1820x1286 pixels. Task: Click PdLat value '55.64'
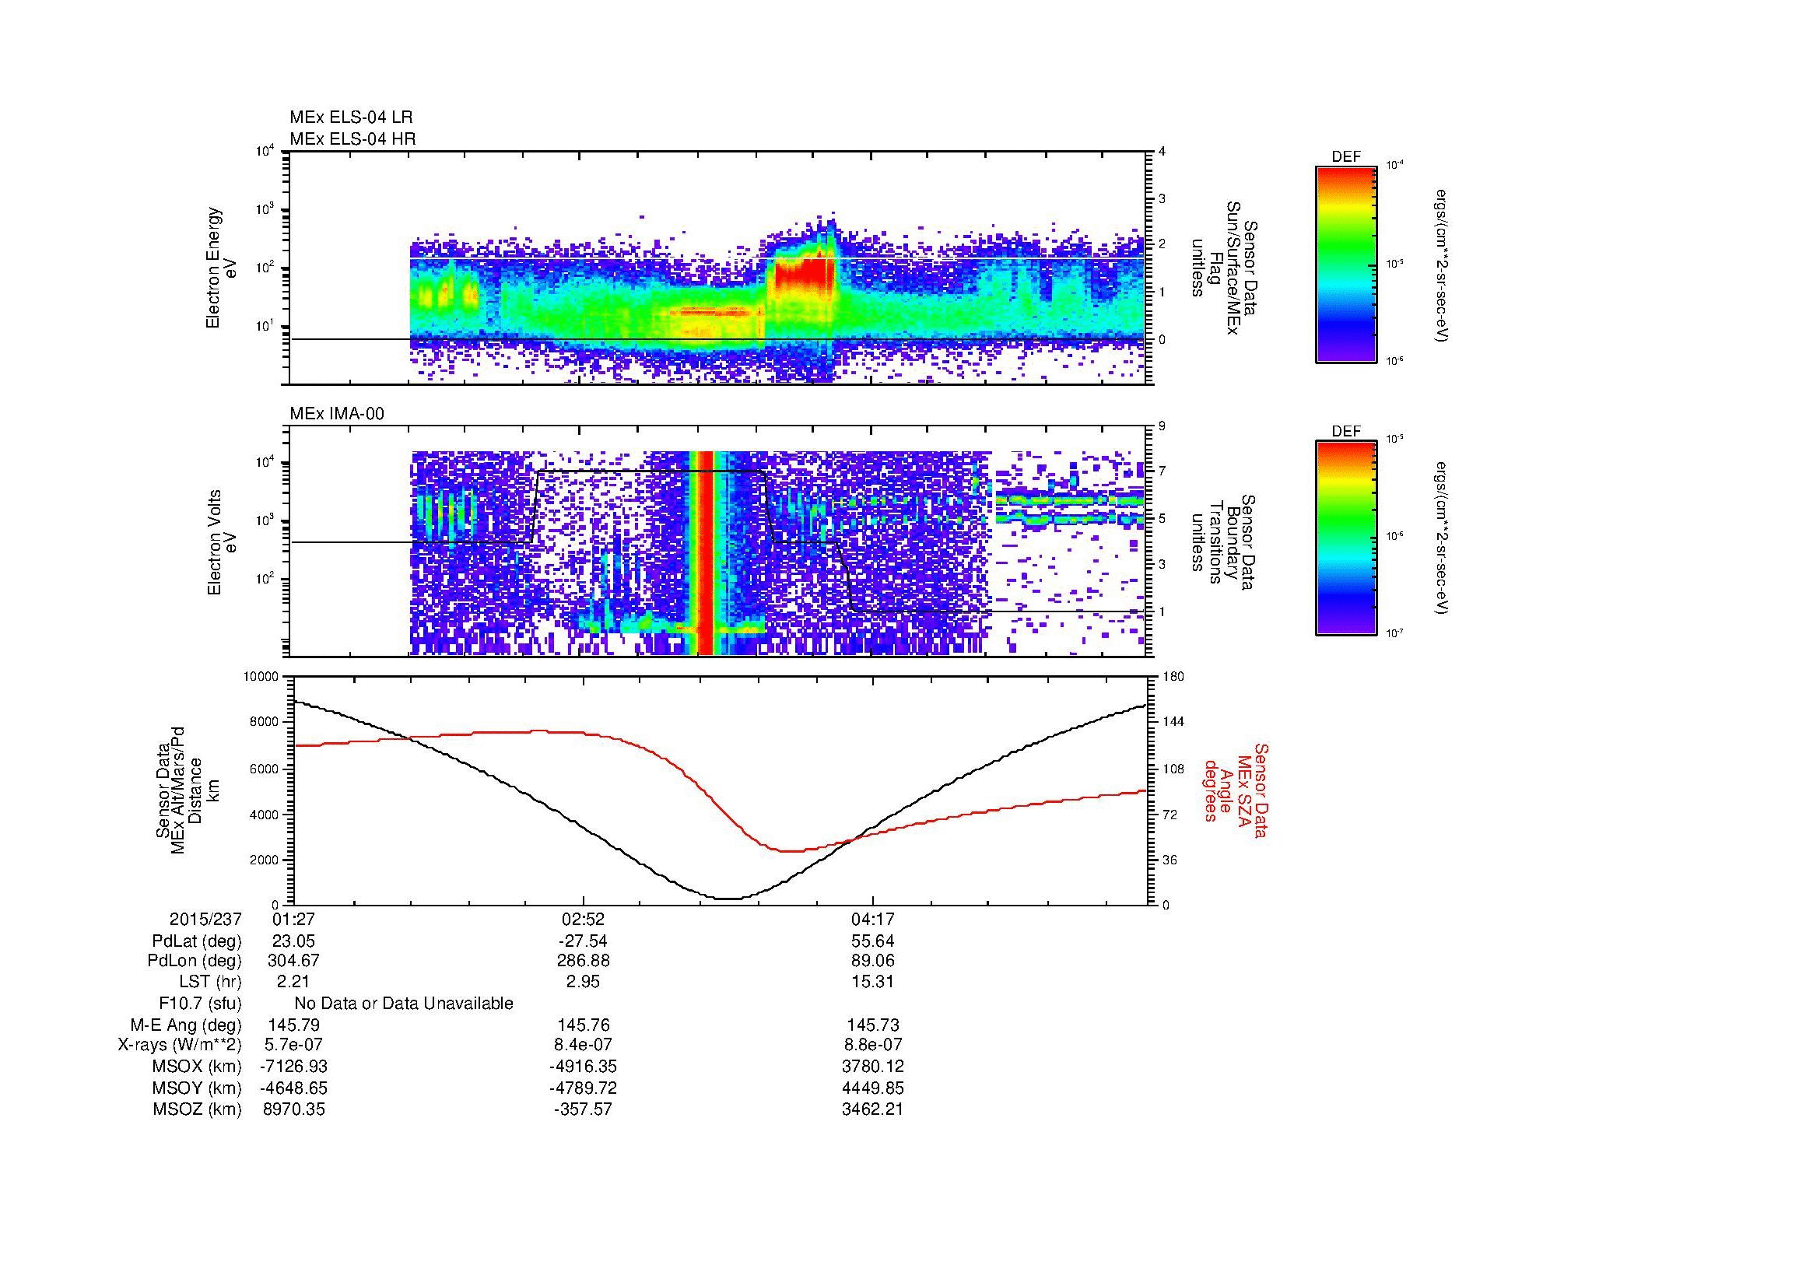coord(873,941)
